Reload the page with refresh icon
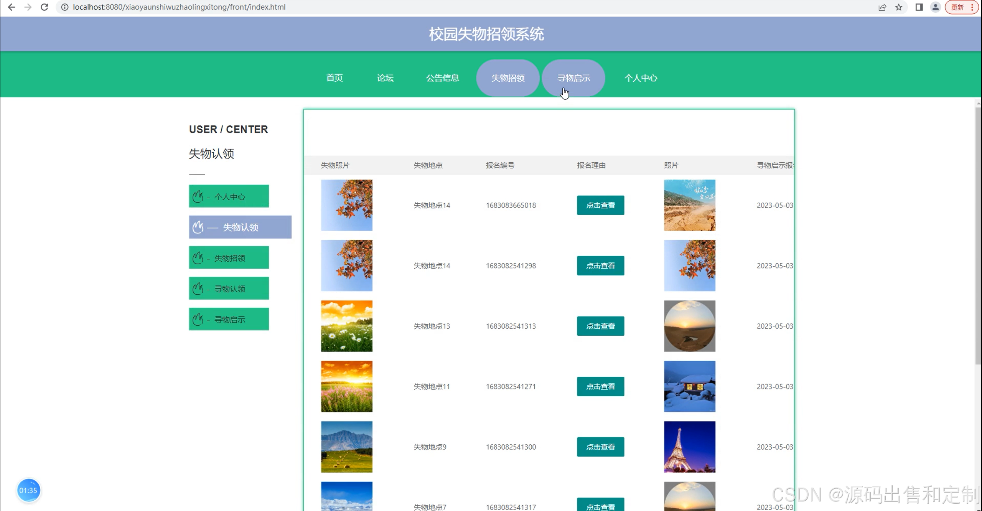Image resolution: width=982 pixels, height=511 pixels. click(44, 7)
